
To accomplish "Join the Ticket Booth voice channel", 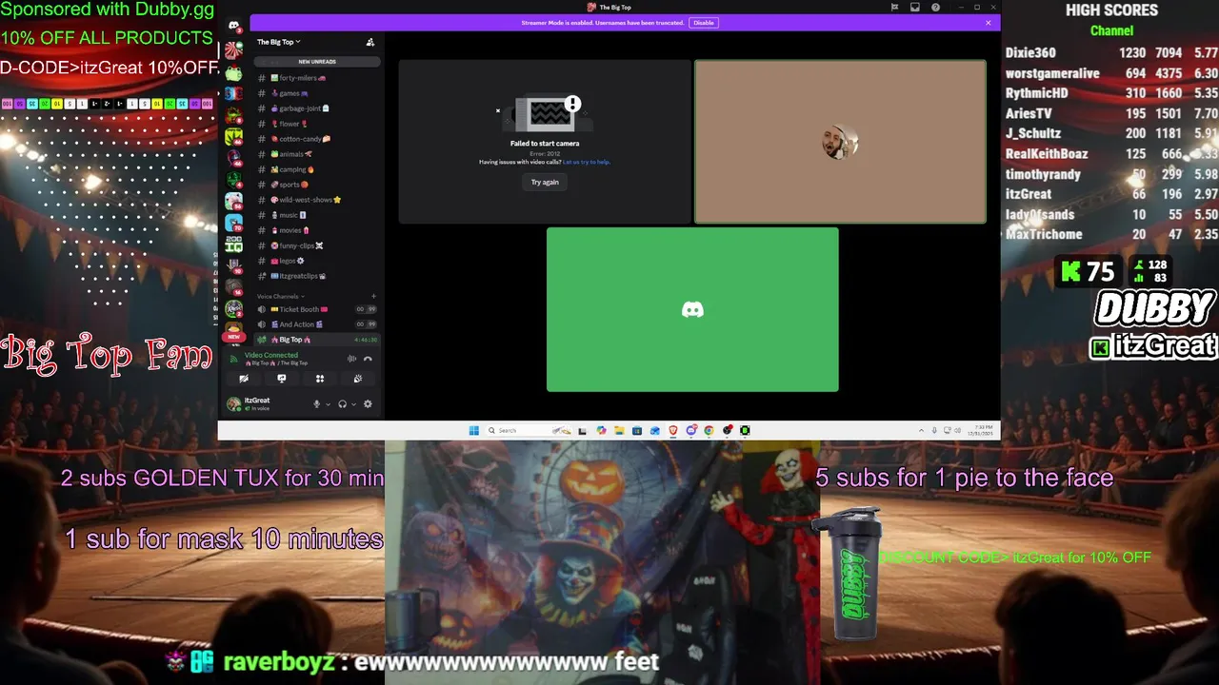I will tap(317, 309).
